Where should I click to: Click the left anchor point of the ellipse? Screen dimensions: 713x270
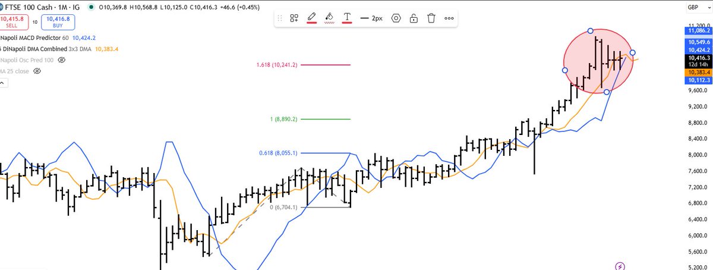pos(564,70)
